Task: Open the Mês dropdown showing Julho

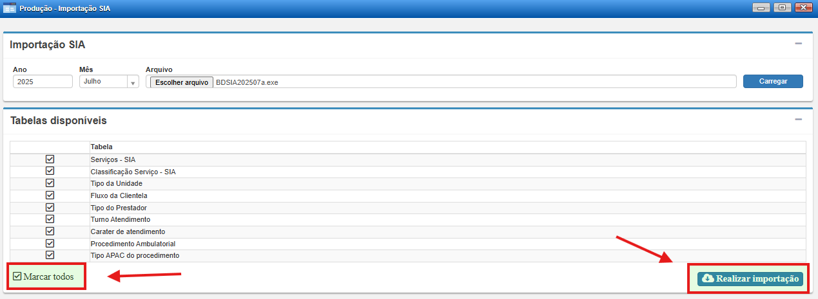Action: pos(108,82)
